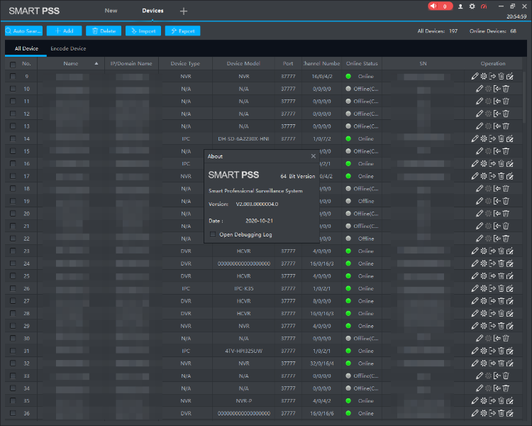Check the box for device No. 29
Image resolution: width=532 pixels, height=426 pixels.
tap(13, 326)
